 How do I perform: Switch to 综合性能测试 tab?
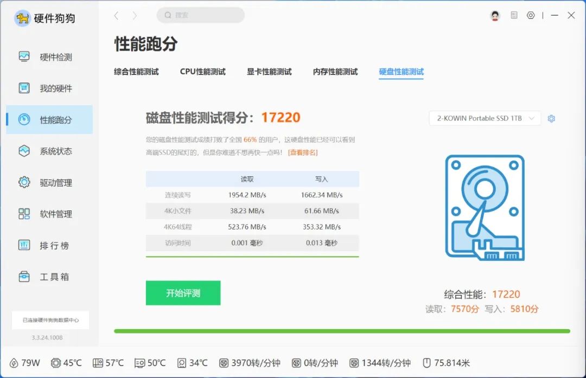(136, 72)
